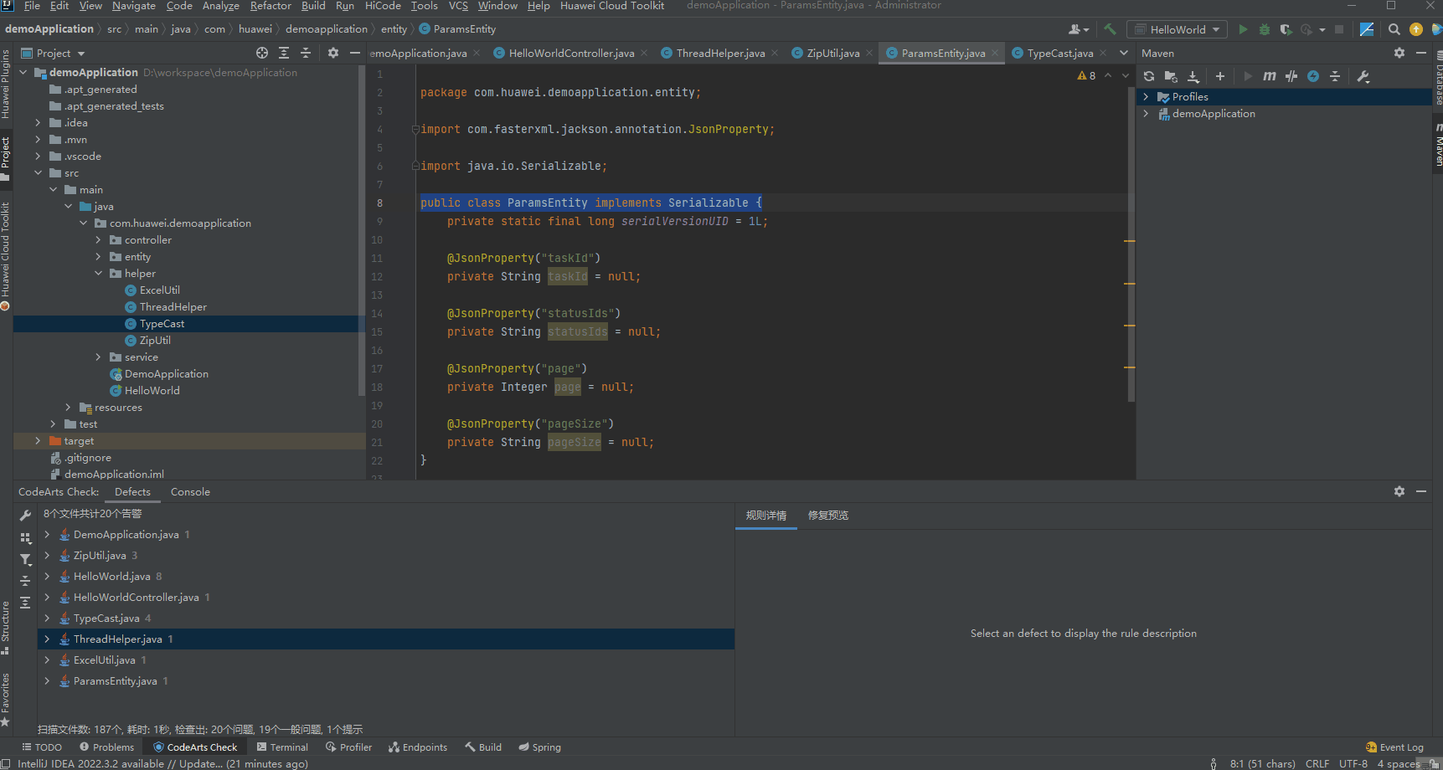Expand the target folder

(x=38, y=441)
